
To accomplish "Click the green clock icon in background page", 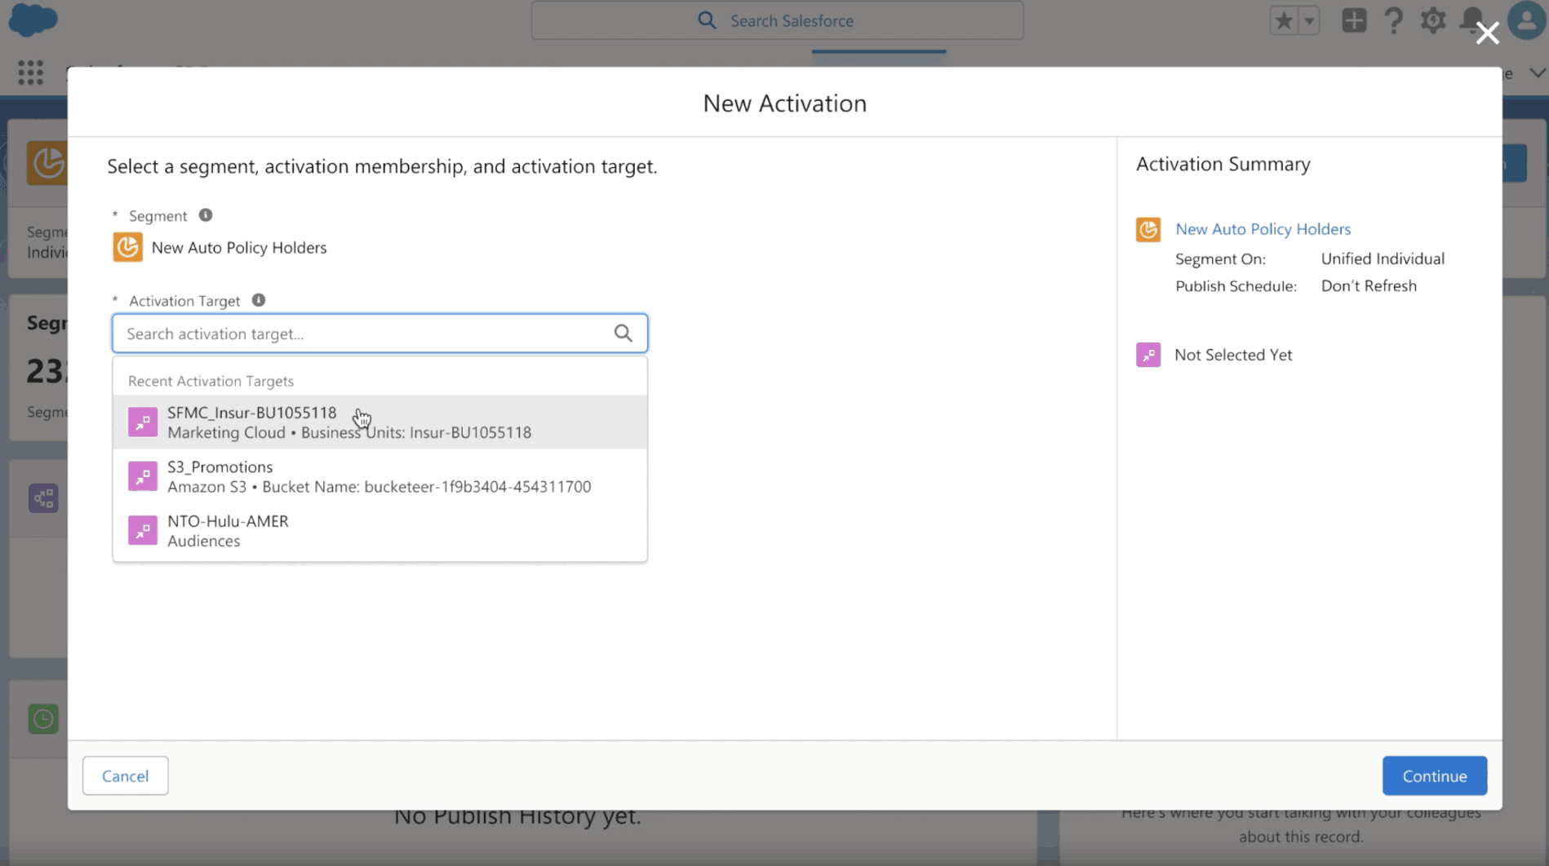I will (43, 719).
